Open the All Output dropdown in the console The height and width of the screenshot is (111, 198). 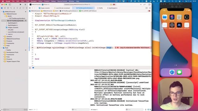coord(94,110)
